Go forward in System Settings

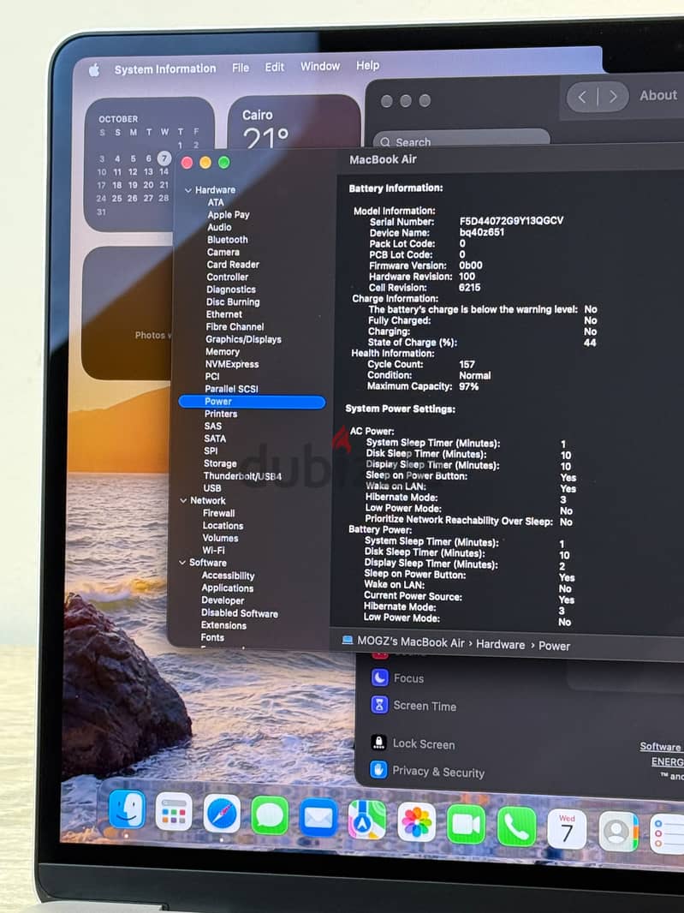coord(613,97)
